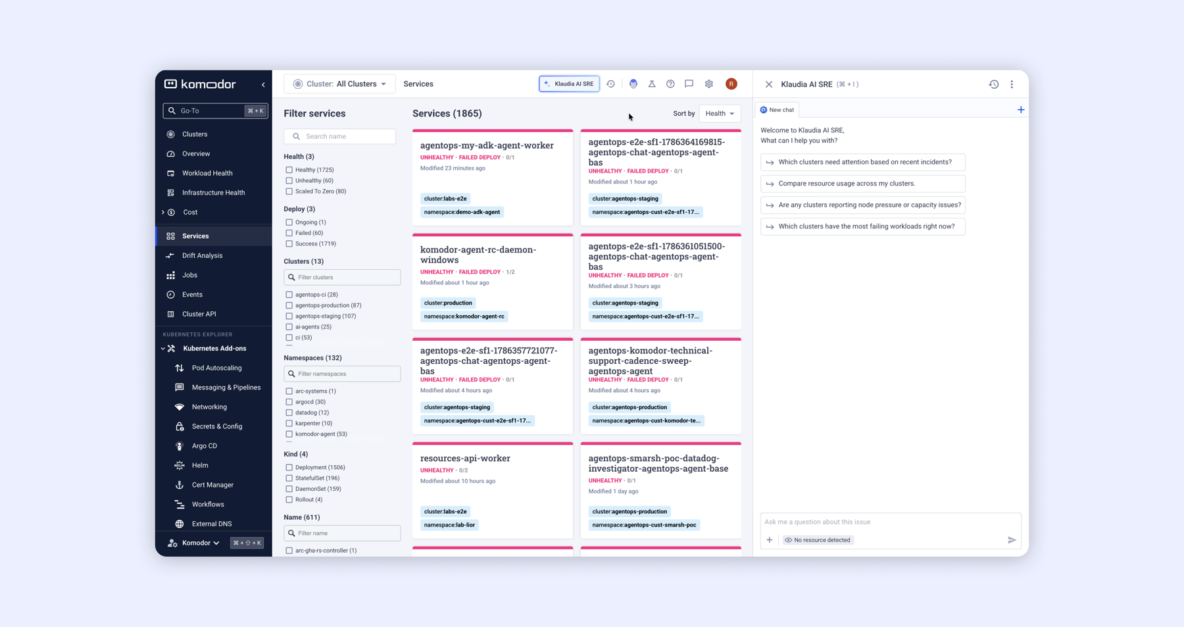Open the user avatar R menu

tap(731, 84)
